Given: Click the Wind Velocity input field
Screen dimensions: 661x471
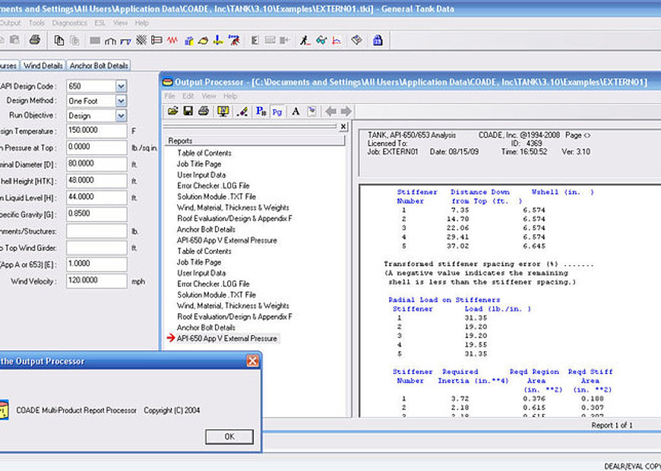Looking at the screenshot, I should (x=96, y=281).
